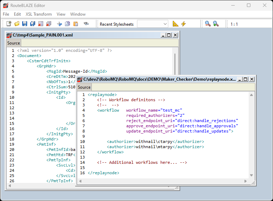This screenshot has width=273, height=201.
Task: Click the Paste clipboard icon
Action: click(75, 24)
